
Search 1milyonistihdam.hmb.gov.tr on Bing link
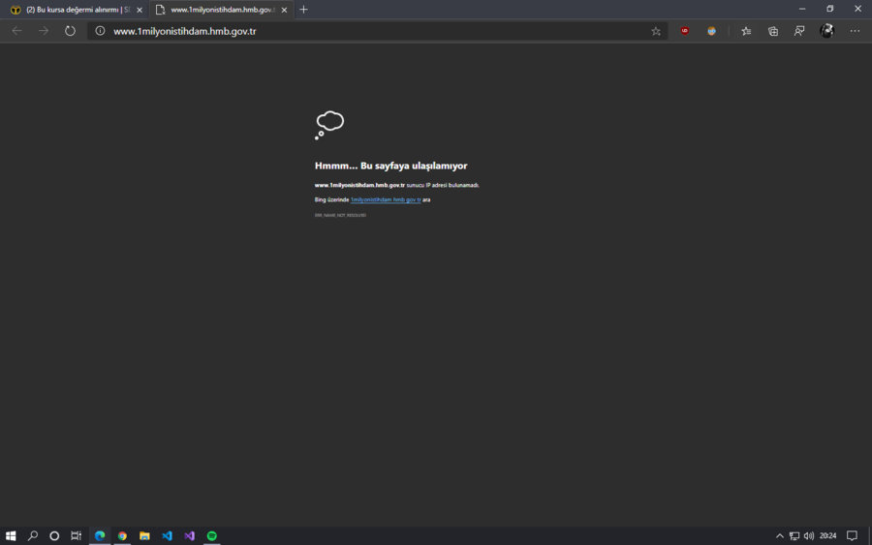point(386,199)
